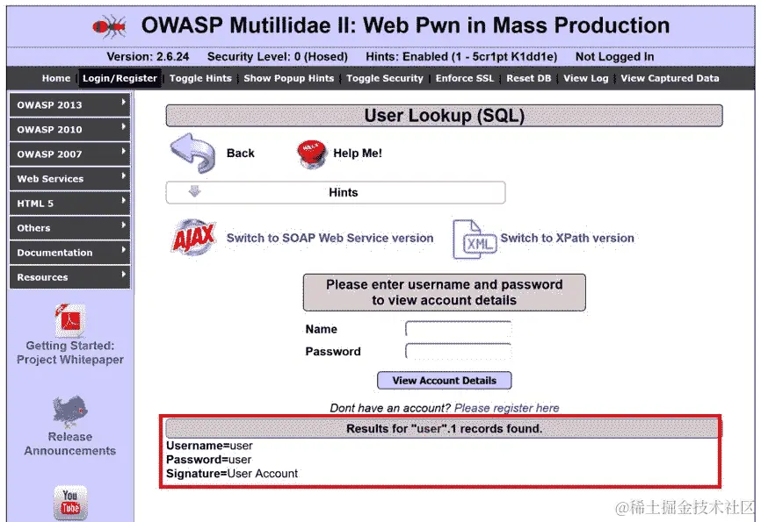This screenshot has width=761, height=522.
Task: Open View Log in top menu
Action: pyautogui.click(x=586, y=78)
